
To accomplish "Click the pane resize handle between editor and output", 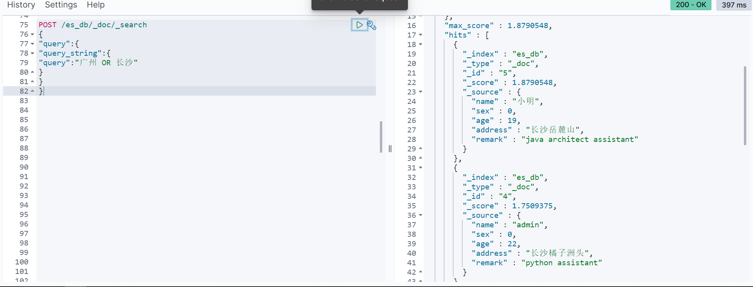I will click(x=390, y=149).
